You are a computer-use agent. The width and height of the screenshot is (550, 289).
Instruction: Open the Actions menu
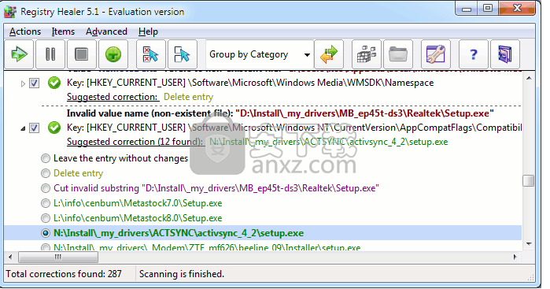(25, 31)
